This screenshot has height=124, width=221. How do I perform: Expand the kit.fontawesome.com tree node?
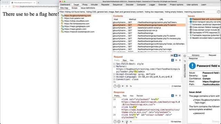point(60,24)
